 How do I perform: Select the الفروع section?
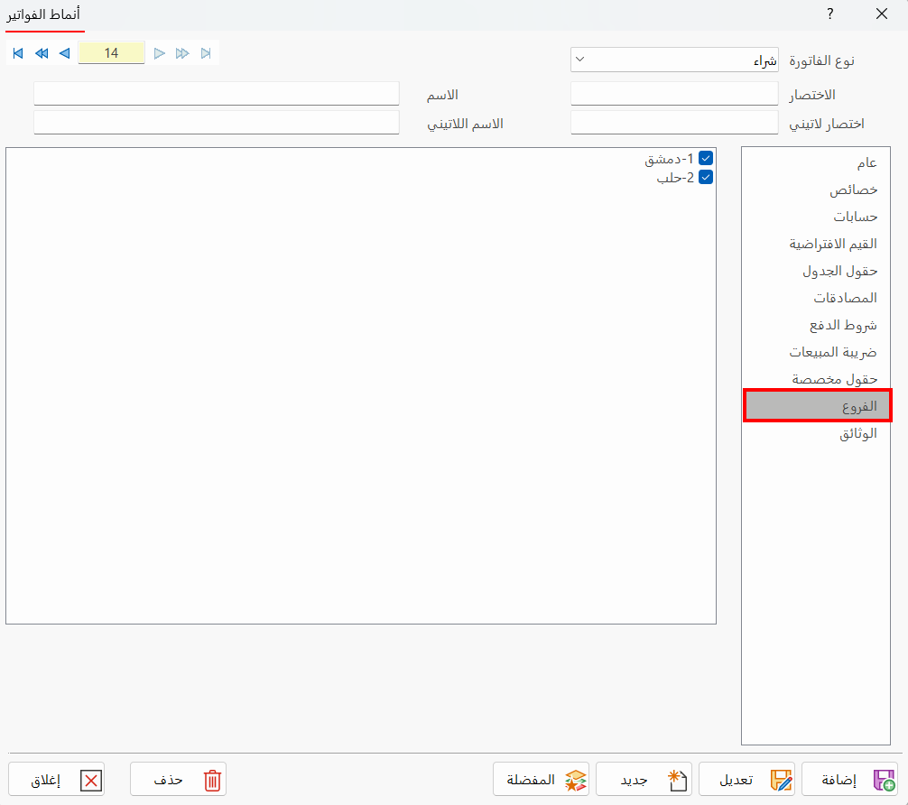pyautogui.click(x=817, y=406)
